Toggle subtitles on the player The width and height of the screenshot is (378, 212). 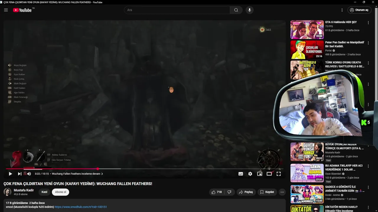click(241, 174)
